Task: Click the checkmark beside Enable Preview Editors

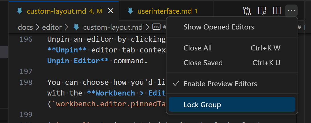Action: click(176, 84)
